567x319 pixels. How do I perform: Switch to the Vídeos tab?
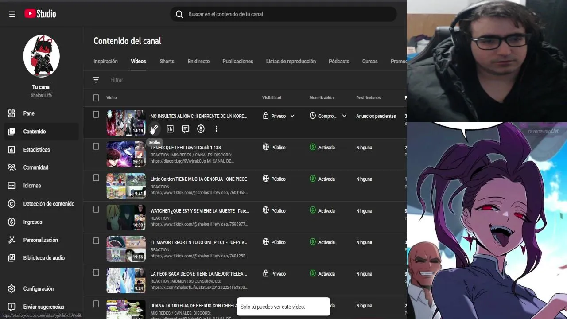[x=138, y=62]
